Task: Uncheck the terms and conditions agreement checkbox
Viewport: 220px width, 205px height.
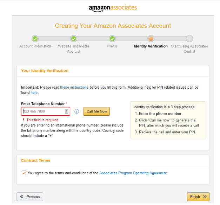Action: [24, 173]
